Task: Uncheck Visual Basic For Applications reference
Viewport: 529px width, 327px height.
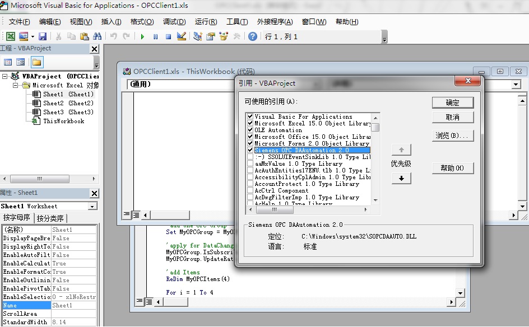Action: tap(250, 116)
